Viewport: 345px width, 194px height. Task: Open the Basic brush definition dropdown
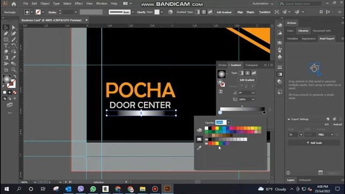tap(133, 12)
